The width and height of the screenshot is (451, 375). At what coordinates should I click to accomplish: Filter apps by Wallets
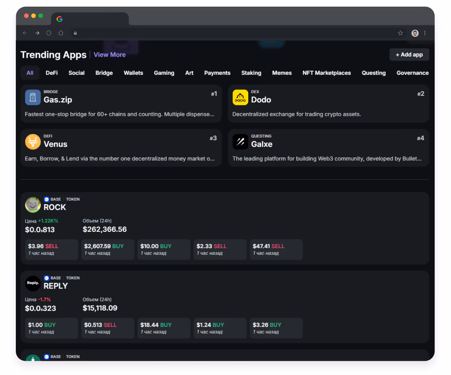(133, 73)
